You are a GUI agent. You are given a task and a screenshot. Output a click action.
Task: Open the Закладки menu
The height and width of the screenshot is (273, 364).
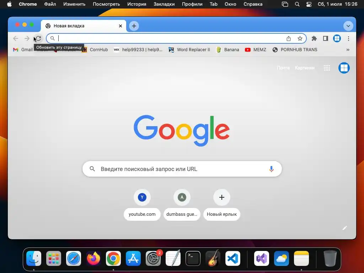click(x=164, y=4)
